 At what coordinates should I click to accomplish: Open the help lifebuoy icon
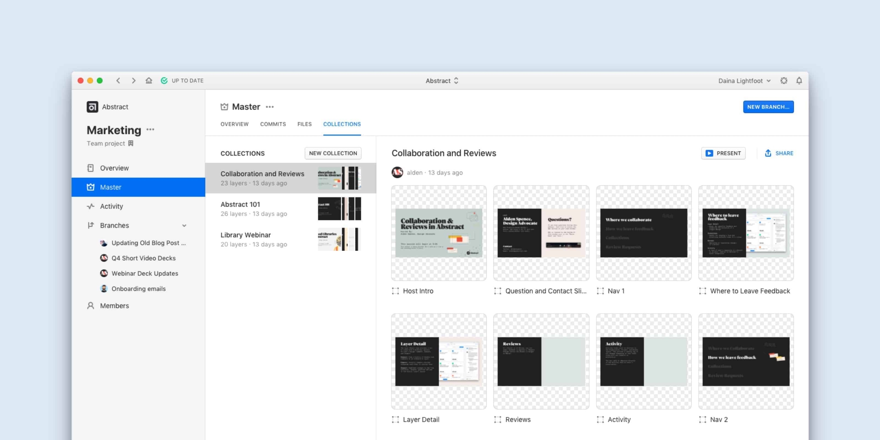(x=784, y=81)
